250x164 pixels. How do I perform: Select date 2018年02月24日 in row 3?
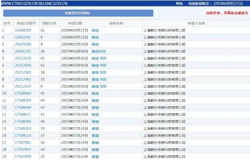(x=74, y=44)
